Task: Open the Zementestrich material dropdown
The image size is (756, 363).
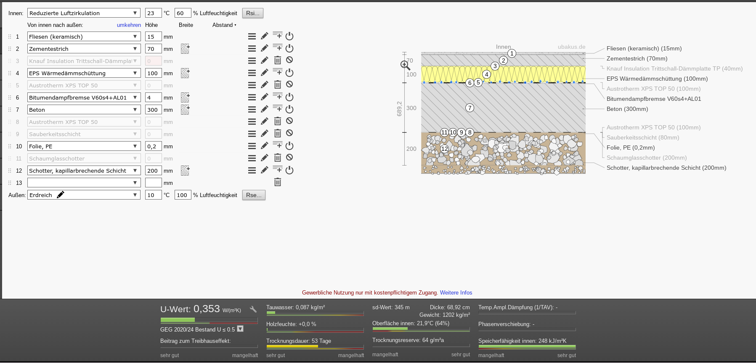Action: [84, 49]
